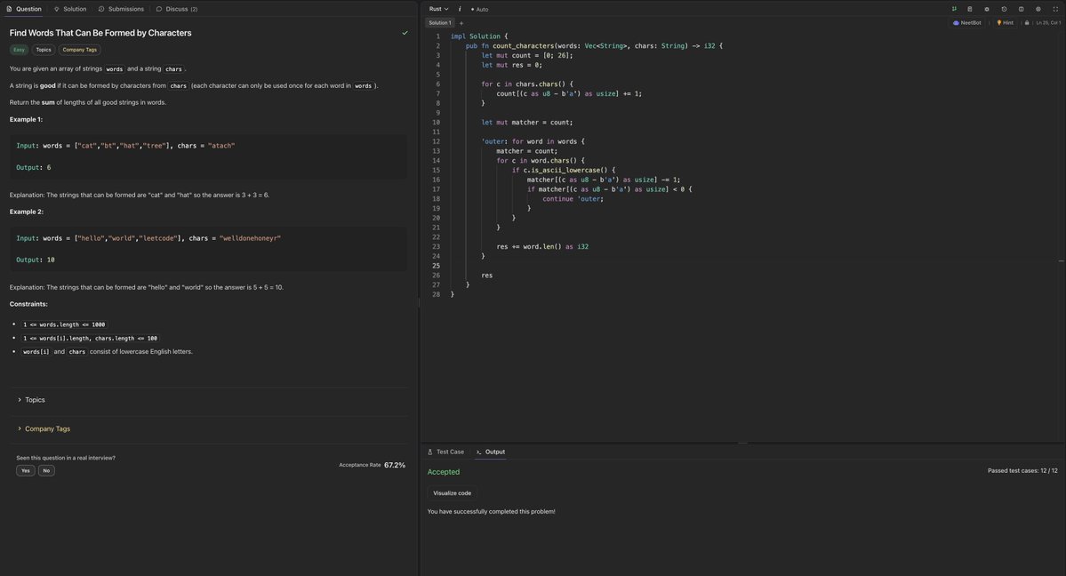
Task: Answer No to seen in interview
Action: [46, 470]
